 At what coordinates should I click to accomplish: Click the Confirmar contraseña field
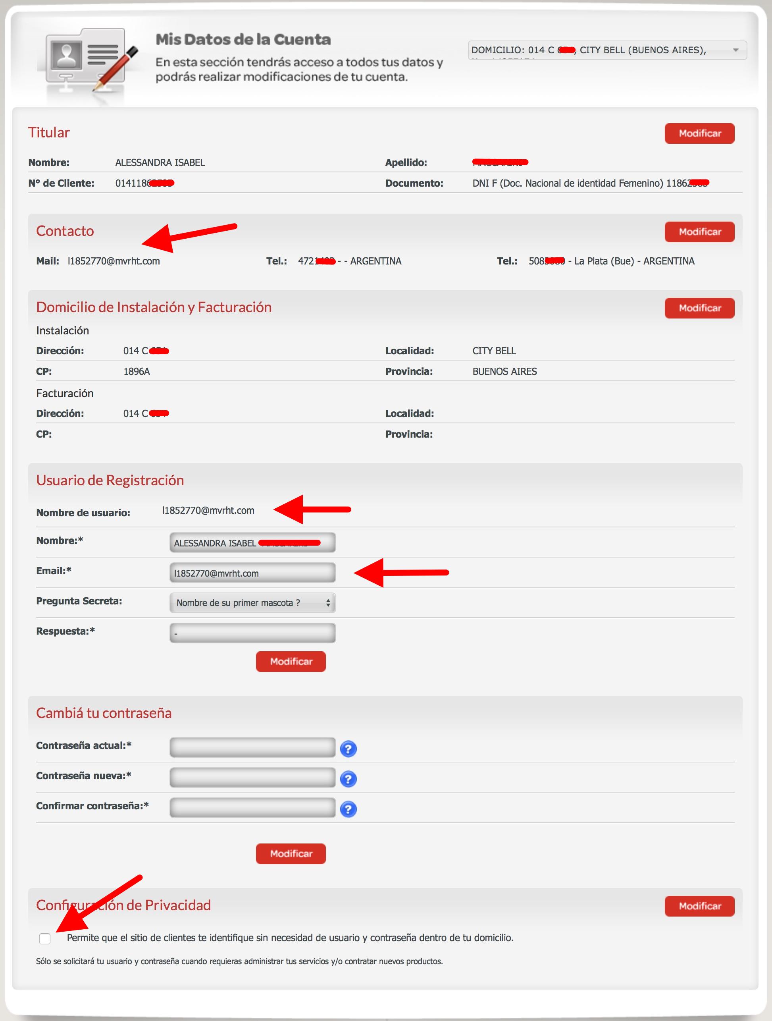coord(252,808)
